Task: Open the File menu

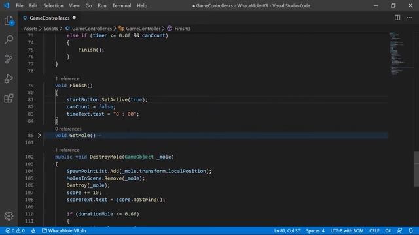Action: pyautogui.click(x=20, y=5)
